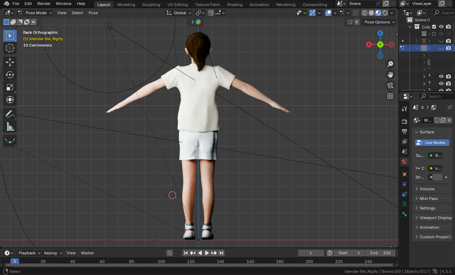Create a new world datablock copy
Viewport: 455px width, 275px height.
pos(443,120)
